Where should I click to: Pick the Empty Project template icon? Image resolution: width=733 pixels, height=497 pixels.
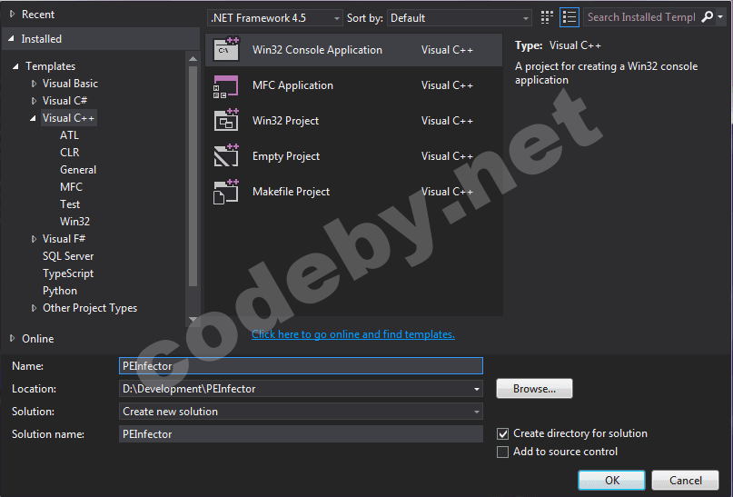[225, 156]
